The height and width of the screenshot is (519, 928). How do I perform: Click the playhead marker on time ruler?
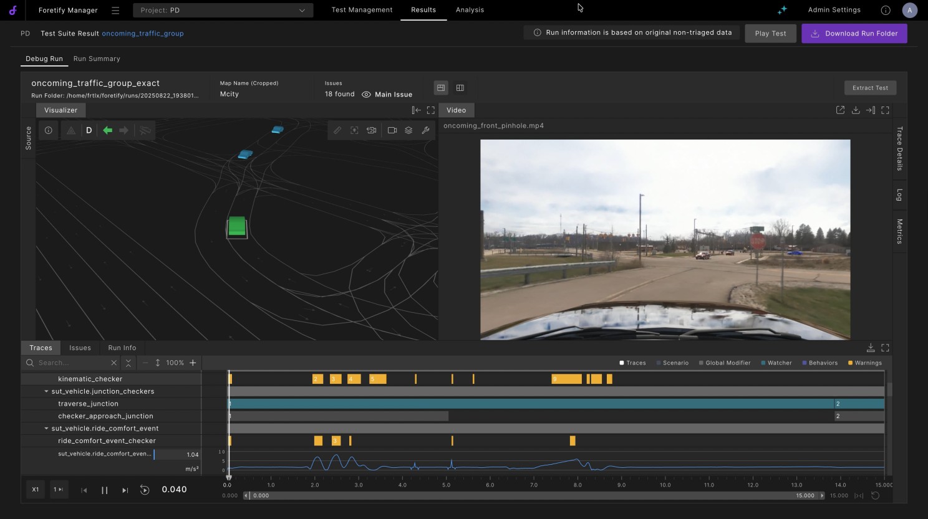click(x=229, y=477)
